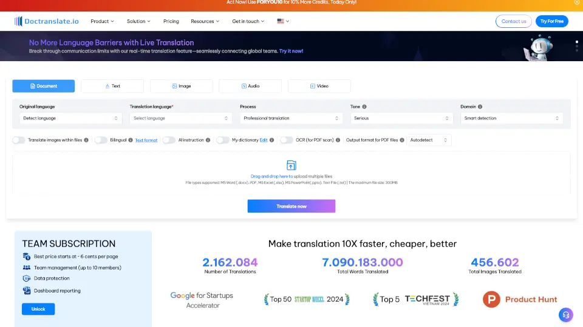Click the info icon next to Tone
Image resolution: width=583 pixels, height=327 pixels.
tap(364, 107)
